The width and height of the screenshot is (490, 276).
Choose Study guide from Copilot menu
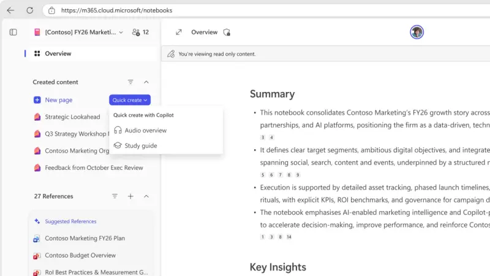click(140, 145)
